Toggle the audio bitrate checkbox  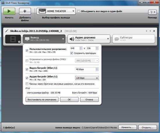pyautogui.click(x=27, y=78)
